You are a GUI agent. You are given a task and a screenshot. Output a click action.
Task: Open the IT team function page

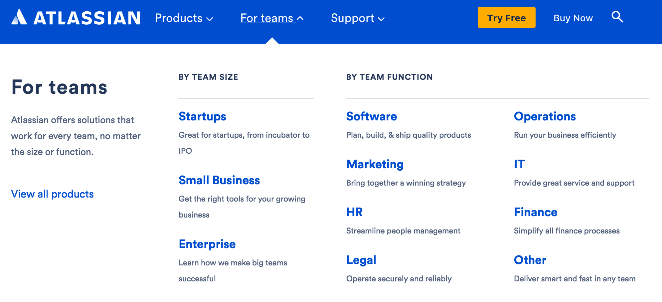pos(519,164)
